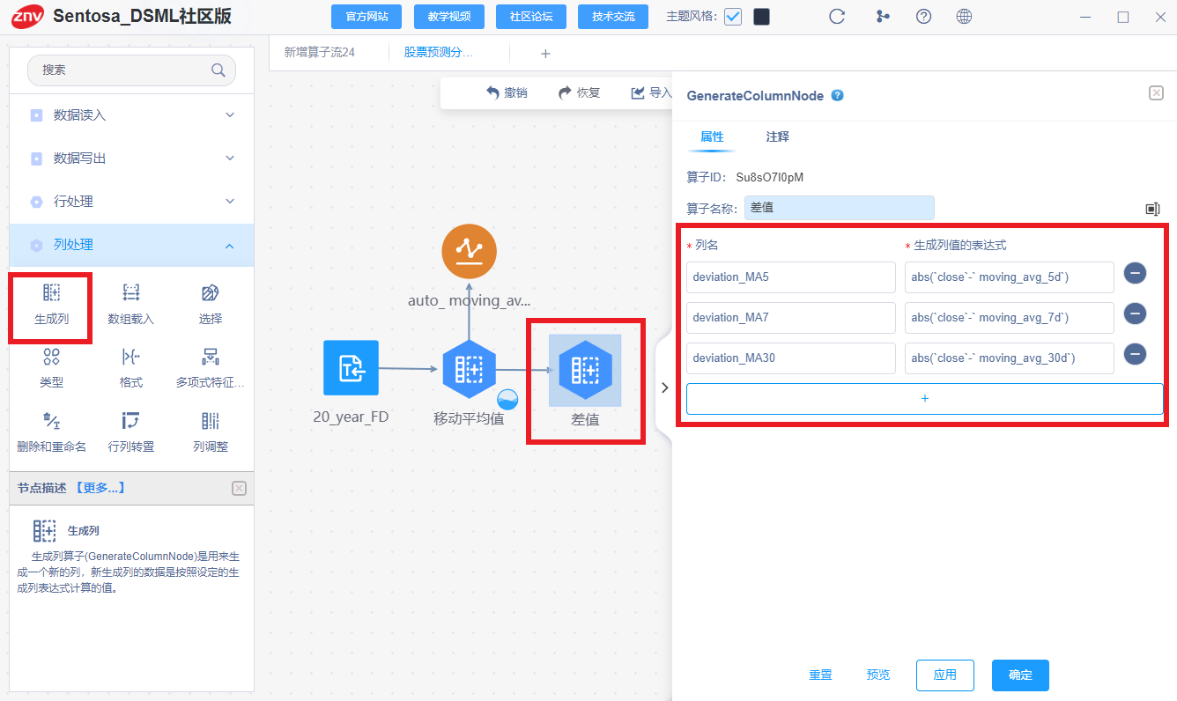Click the 重置 reset link
Viewport: 1177px width, 701px height.
[x=820, y=675]
